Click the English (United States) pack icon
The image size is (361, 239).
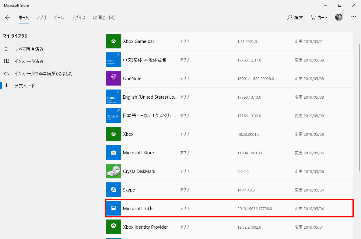(114, 97)
